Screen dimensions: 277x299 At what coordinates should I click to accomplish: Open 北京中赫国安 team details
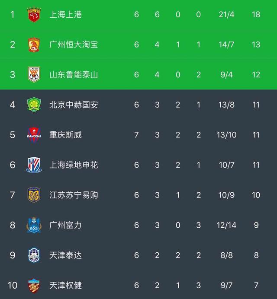click(74, 105)
